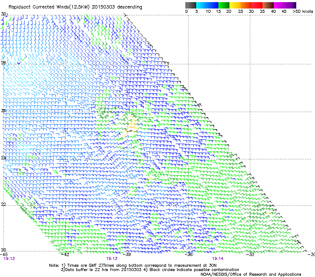The height and width of the screenshot is (277, 315).
Task: Click the purple 19:14 time label
Action: click(218, 259)
